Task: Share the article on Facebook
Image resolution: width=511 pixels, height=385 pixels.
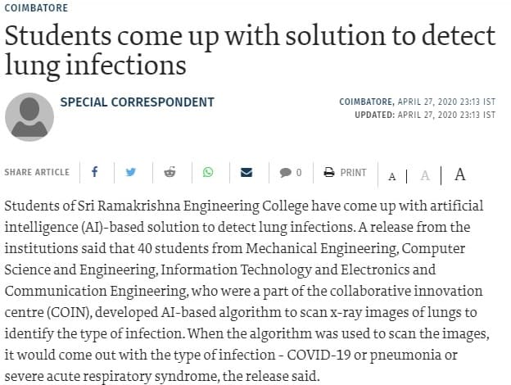Action: [x=94, y=171]
